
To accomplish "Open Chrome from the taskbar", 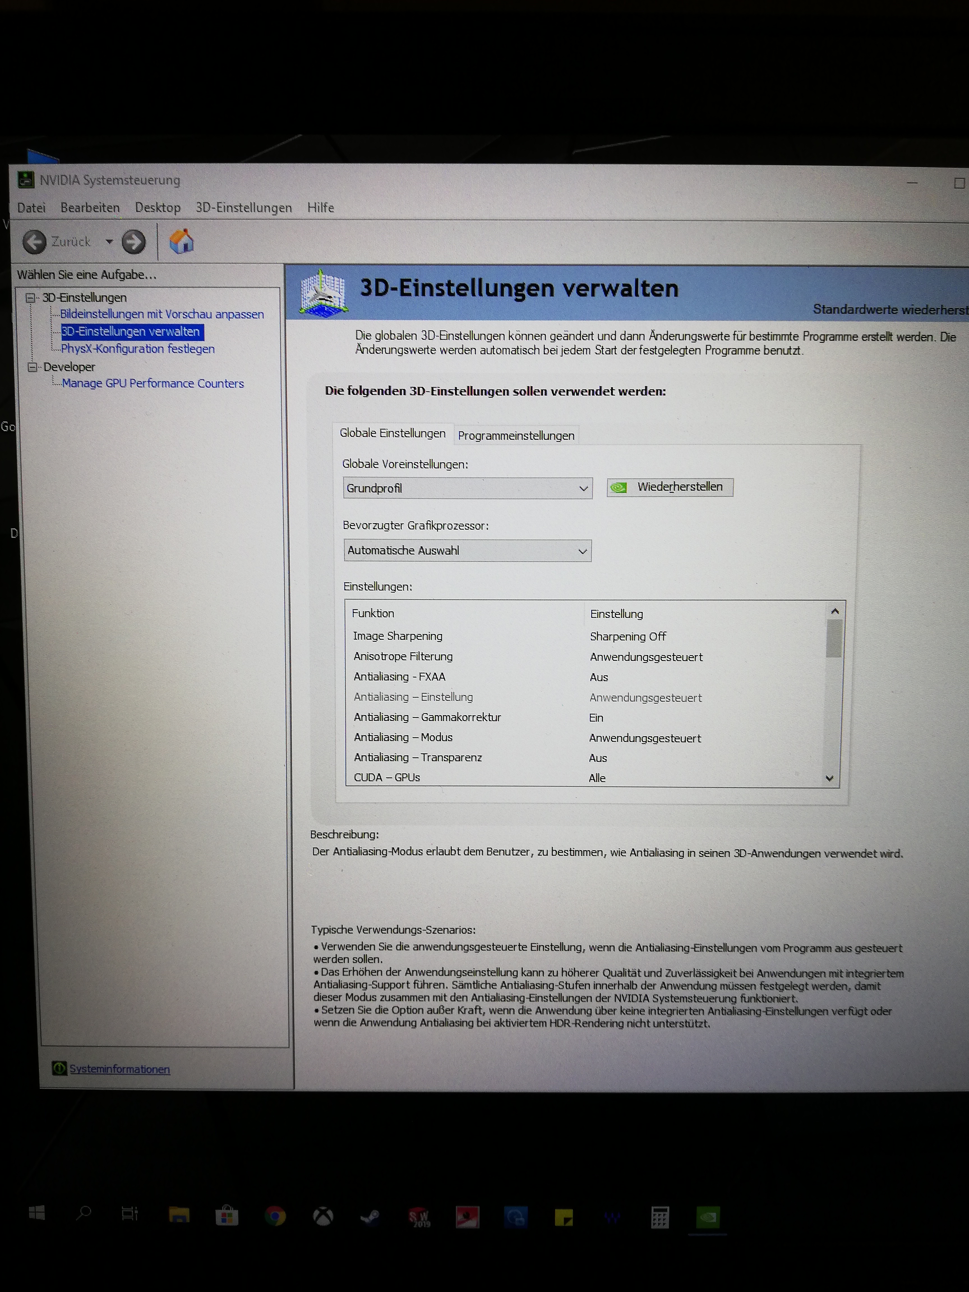I will click(x=274, y=1217).
